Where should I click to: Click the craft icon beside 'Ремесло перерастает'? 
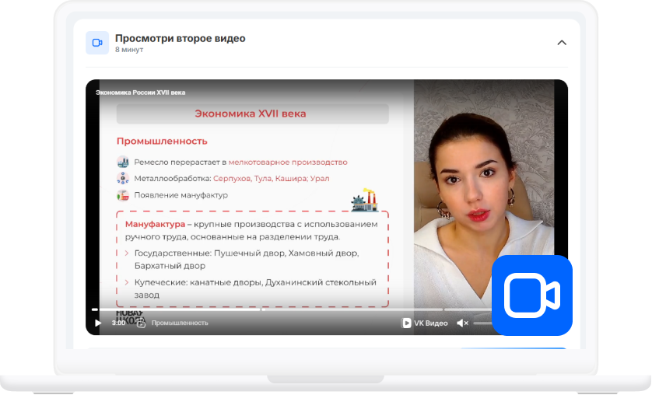click(x=123, y=162)
